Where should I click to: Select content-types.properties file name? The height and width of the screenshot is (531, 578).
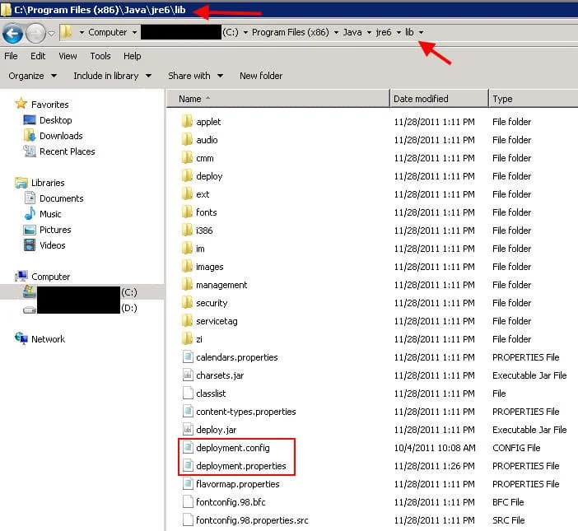coord(246,412)
